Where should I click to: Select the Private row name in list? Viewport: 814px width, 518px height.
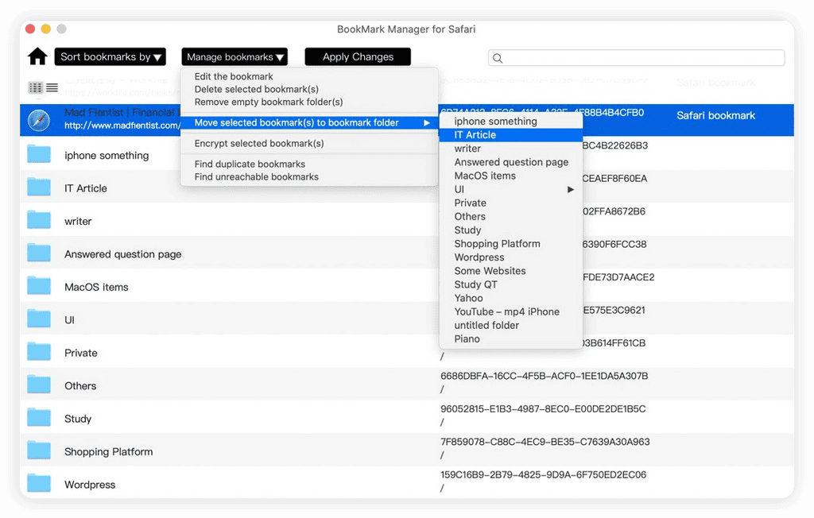[81, 353]
